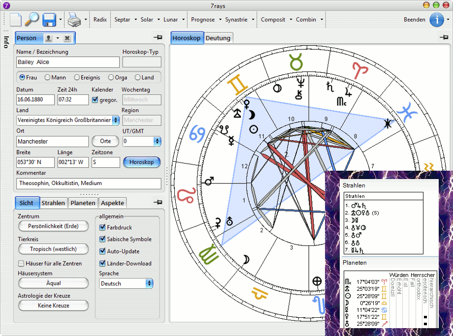Viewport: 453px width, 336px height.
Task: Click the floppy disk save icon
Action: pyautogui.click(x=49, y=20)
